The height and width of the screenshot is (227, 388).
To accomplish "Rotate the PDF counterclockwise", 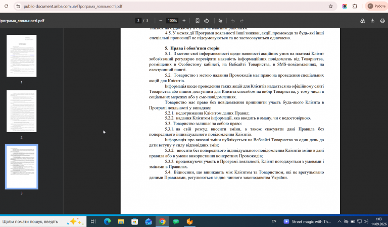I will tap(206, 21).
